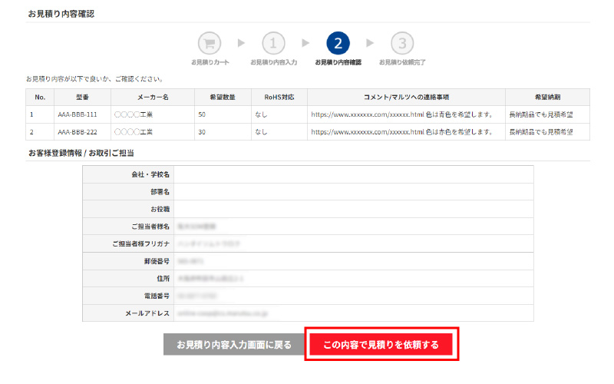Click maker name in AAA-BBB-111 row
The width and height of the screenshot is (614, 384).
coord(134,114)
